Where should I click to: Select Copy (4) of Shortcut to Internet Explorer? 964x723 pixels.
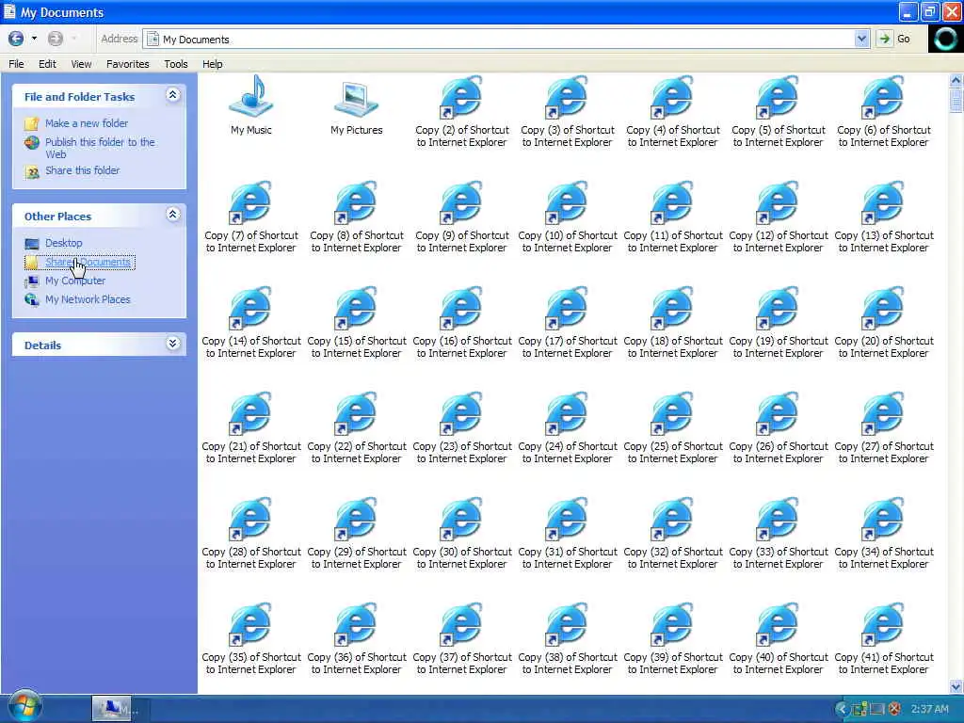tap(672, 111)
